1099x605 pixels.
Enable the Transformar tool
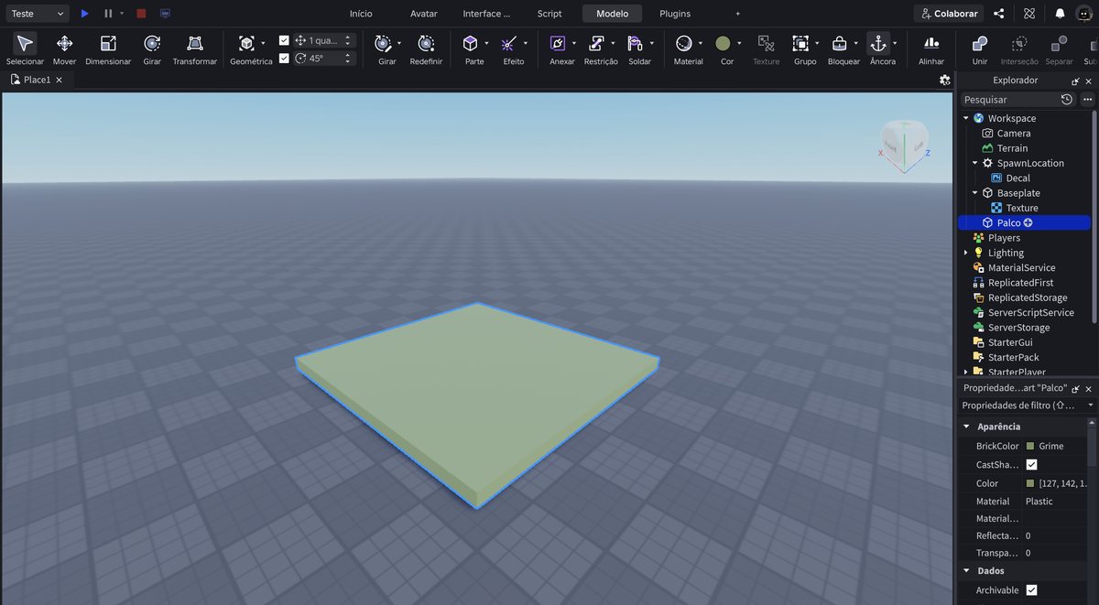(195, 49)
